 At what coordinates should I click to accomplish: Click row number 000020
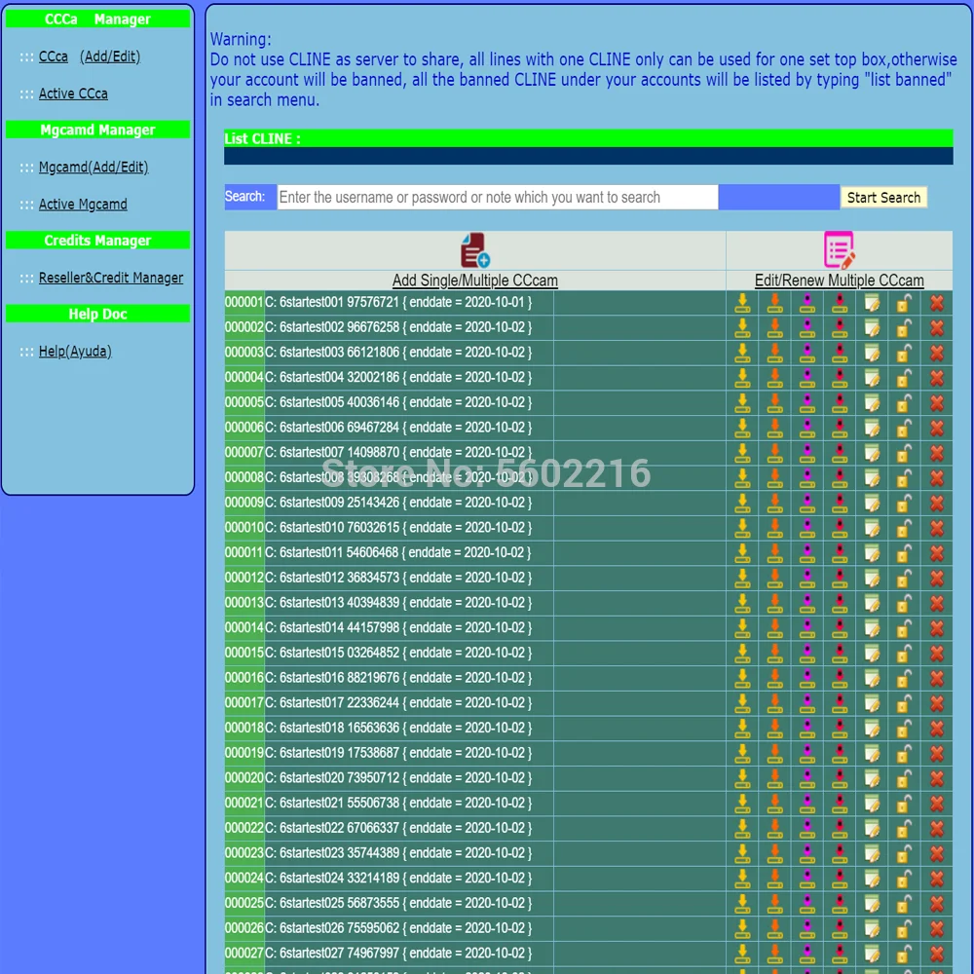[244, 777]
